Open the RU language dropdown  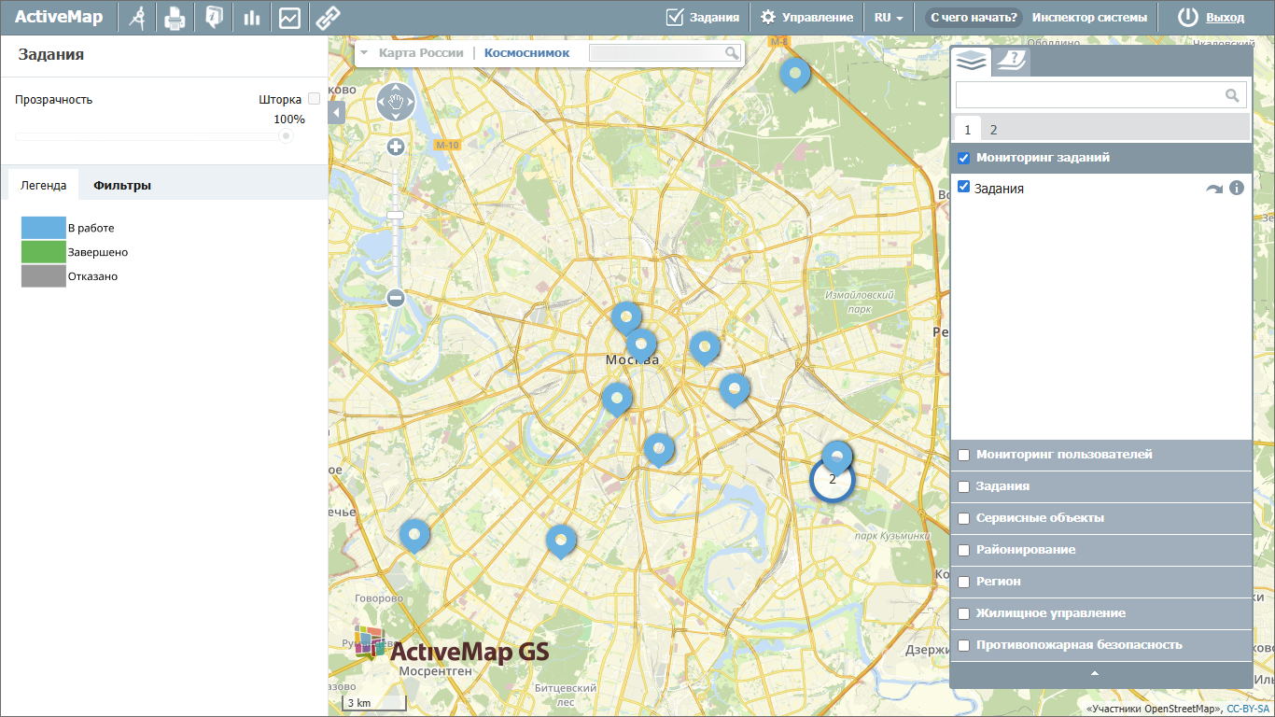(888, 18)
